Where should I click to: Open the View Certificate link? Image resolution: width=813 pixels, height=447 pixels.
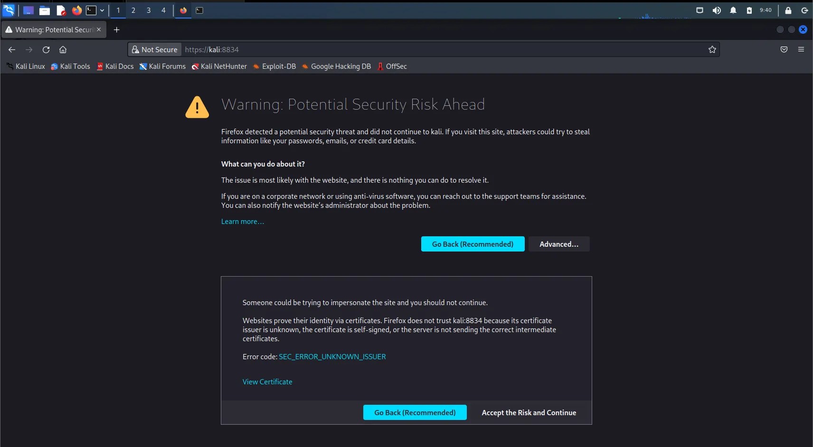(x=267, y=382)
